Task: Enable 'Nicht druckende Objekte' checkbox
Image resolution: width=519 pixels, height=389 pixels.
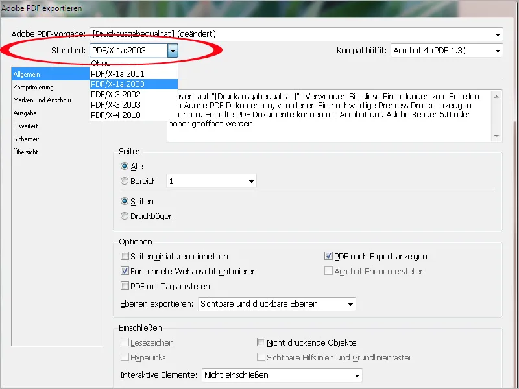Action: pyautogui.click(x=261, y=342)
